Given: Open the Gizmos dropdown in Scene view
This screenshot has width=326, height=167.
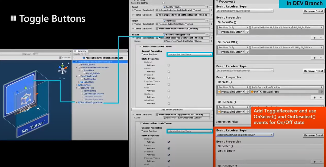Looking at the screenshot, I should point(27,54).
